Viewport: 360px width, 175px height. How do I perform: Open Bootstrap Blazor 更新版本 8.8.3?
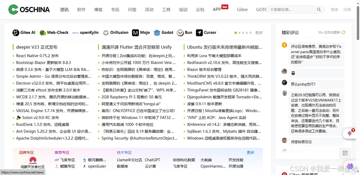coord(44,63)
